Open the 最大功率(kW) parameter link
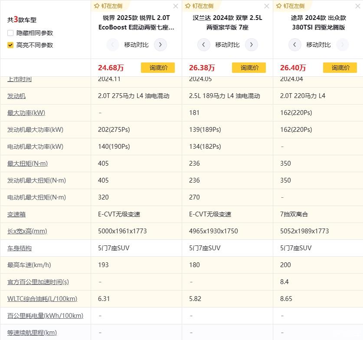This screenshot has height=340, width=363. [26, 113]
